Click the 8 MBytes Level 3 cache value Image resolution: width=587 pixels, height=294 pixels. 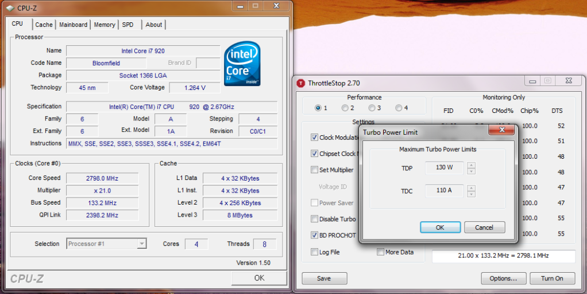[x=240, y=215]
